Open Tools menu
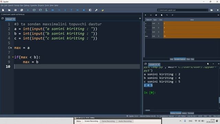 (x=47, y=6)
